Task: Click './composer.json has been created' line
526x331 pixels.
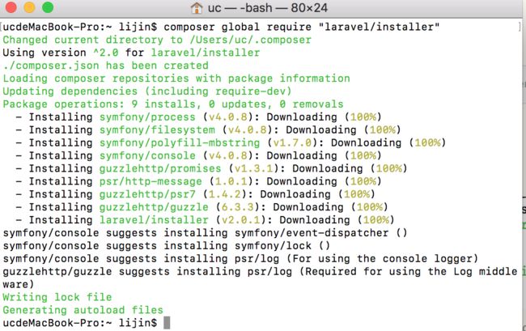Action: (106, 66)
